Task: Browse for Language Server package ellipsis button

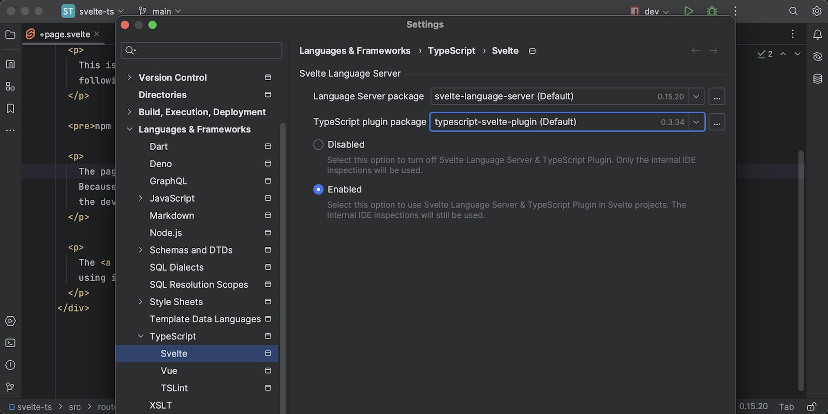Action: 717,96
